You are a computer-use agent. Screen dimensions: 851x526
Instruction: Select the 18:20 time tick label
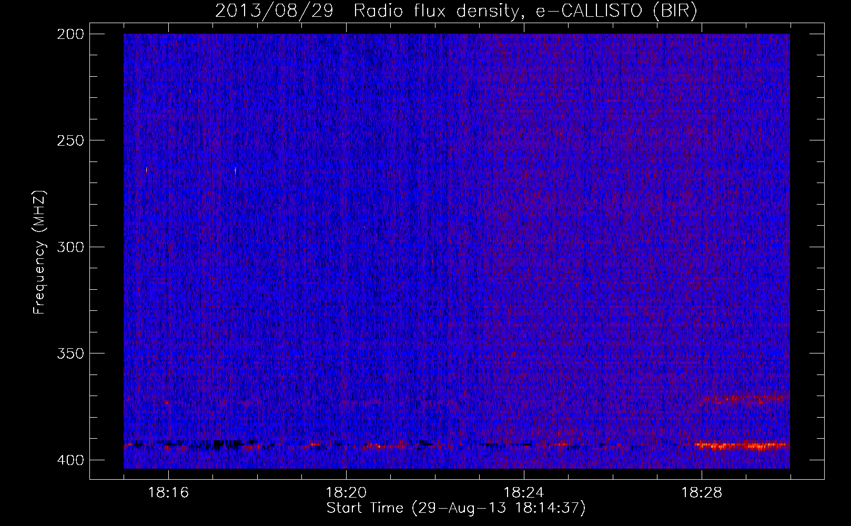[x=346, y=493]
